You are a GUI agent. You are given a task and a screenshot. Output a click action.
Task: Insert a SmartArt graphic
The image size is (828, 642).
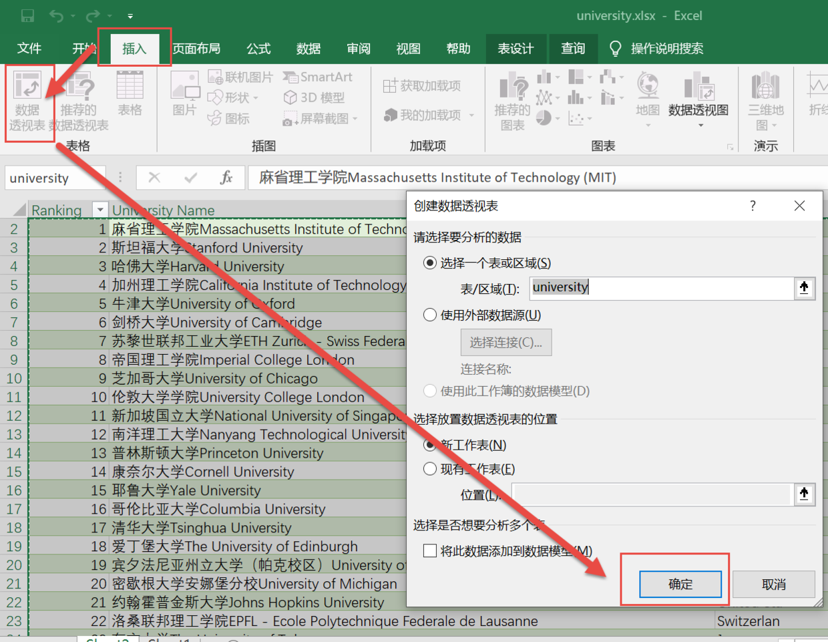pyautogui.click(x=318, y=77)
